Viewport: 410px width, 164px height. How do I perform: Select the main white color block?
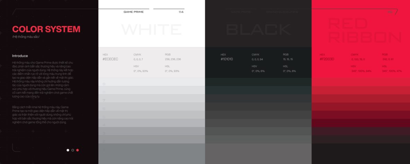[x=152, y=24]
